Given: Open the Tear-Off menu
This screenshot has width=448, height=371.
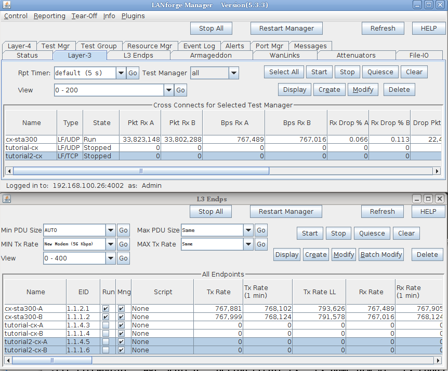Looking at the screenshot, I should pos(84,16).
